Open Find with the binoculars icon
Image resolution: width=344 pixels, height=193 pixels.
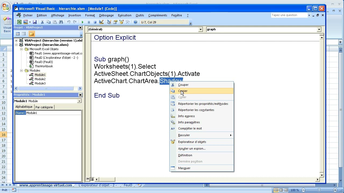tap(61, 22)
